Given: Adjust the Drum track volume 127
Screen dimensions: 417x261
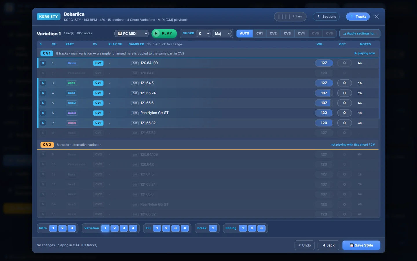Looking at the screenshot, I should (x=324, y=63).
